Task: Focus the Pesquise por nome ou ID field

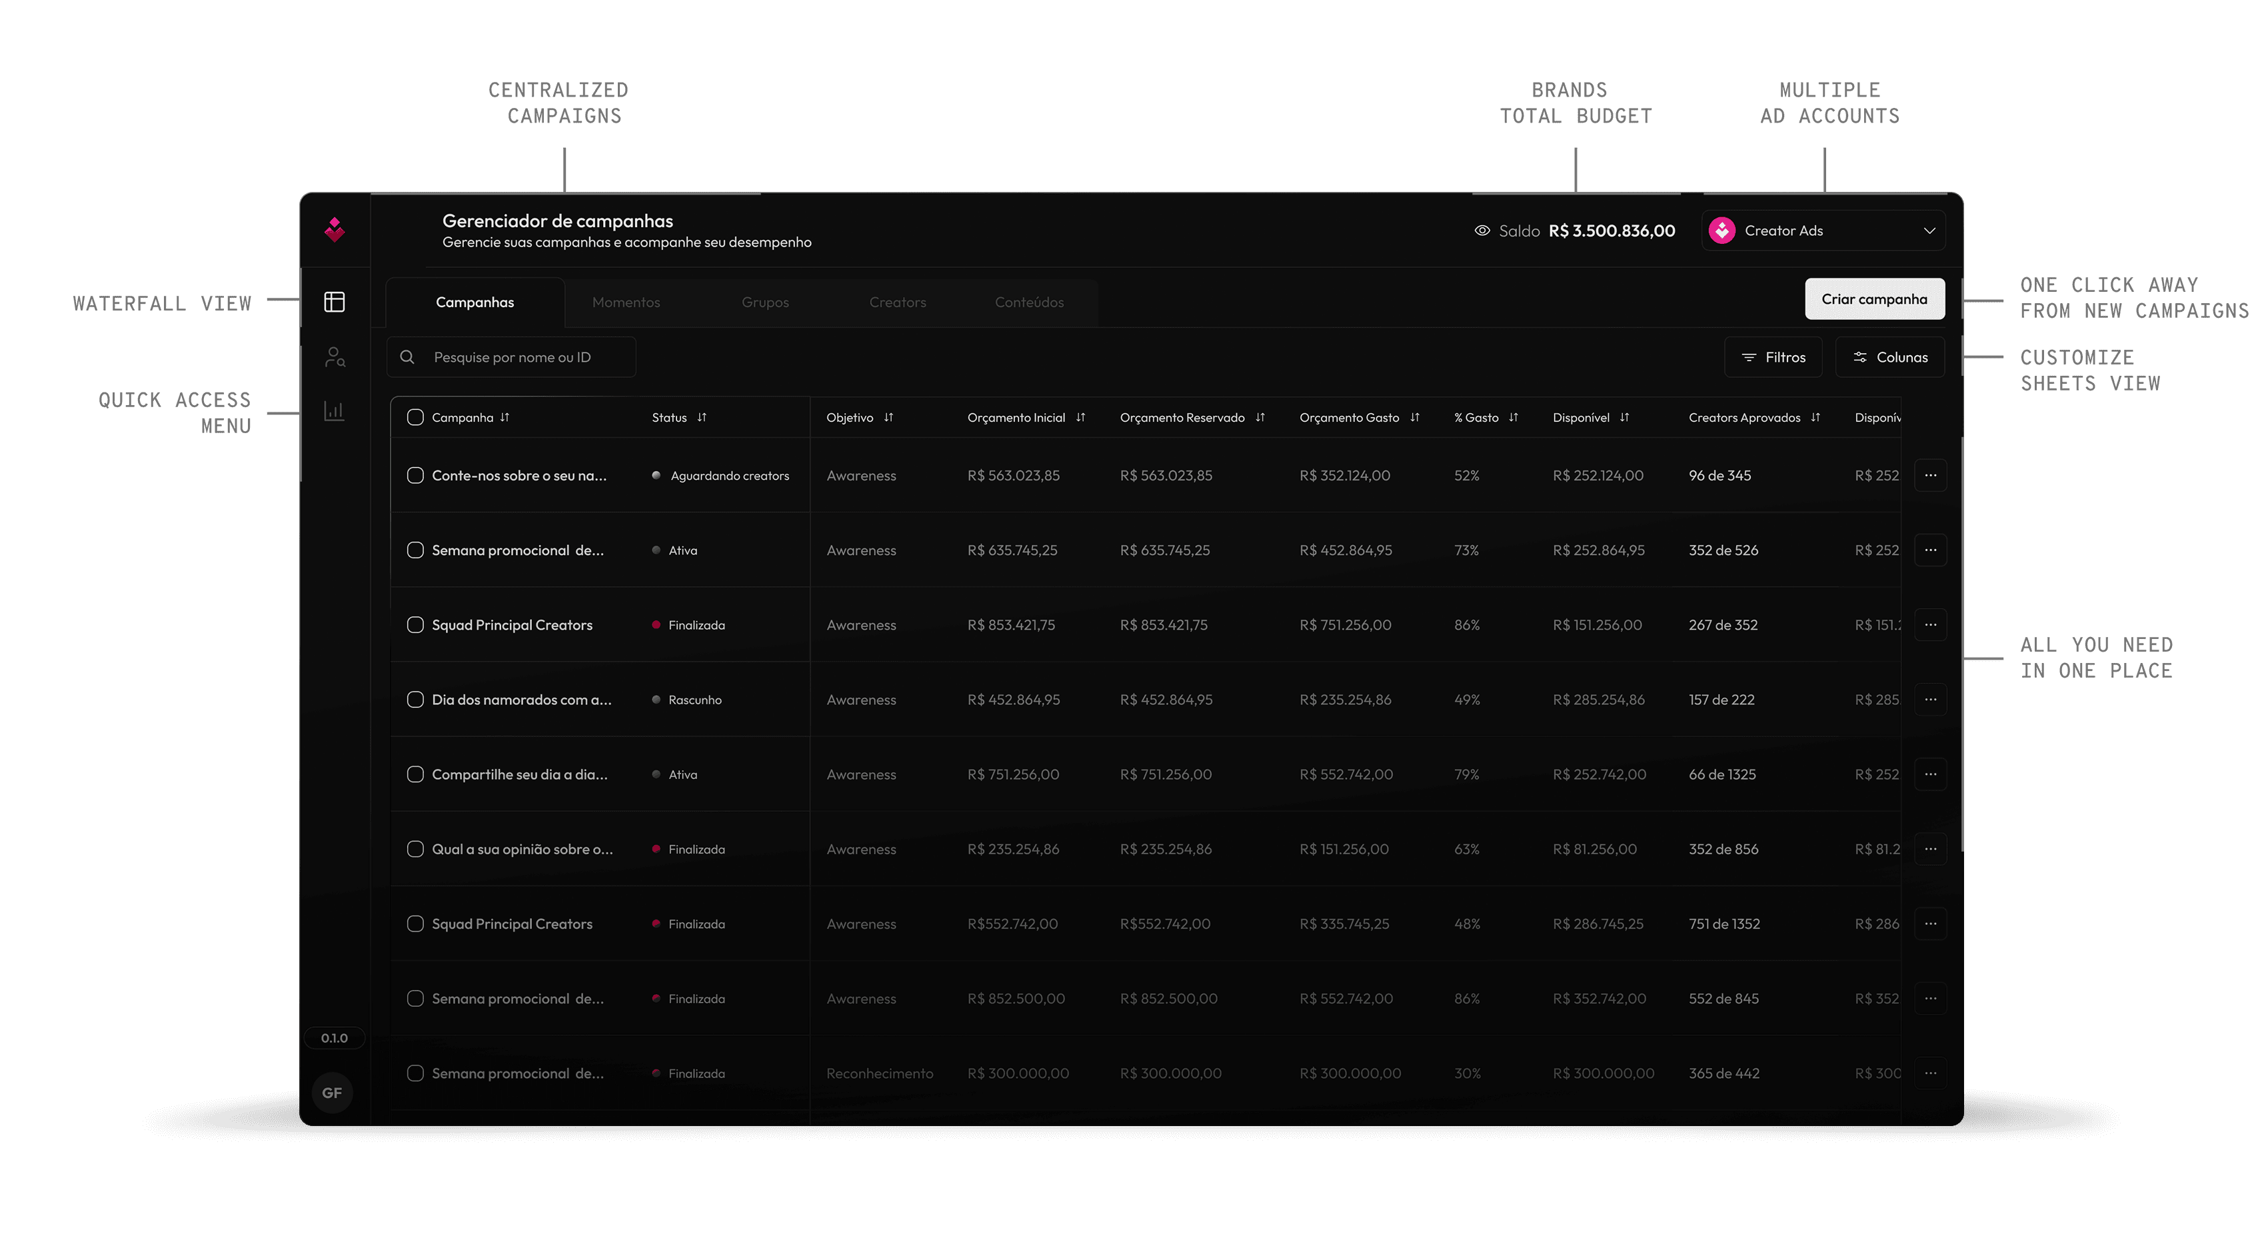Action: point(511,357)
